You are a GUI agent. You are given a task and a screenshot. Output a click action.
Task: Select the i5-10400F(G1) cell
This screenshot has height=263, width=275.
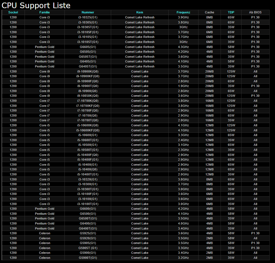[x=88, y=160]
